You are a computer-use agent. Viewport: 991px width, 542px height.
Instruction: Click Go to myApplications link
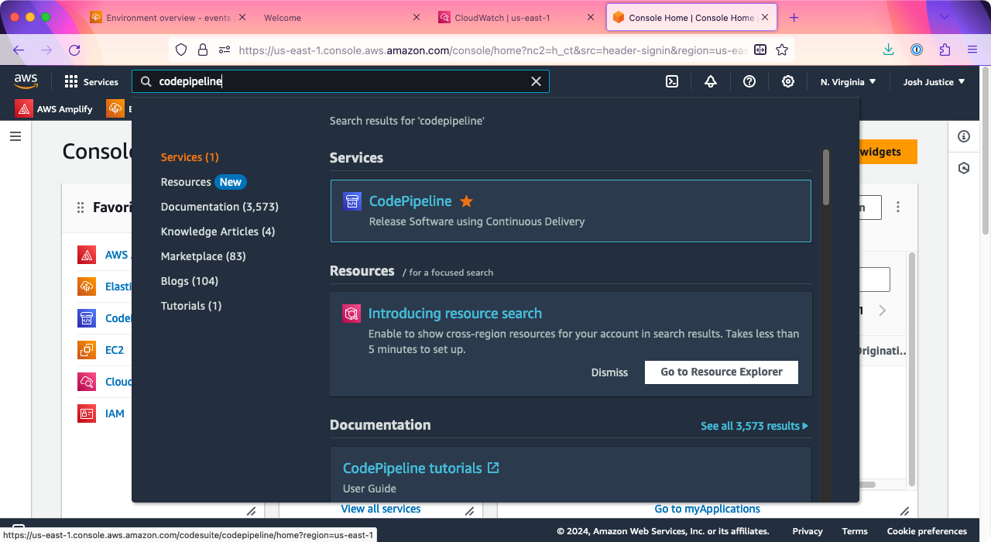708,509
